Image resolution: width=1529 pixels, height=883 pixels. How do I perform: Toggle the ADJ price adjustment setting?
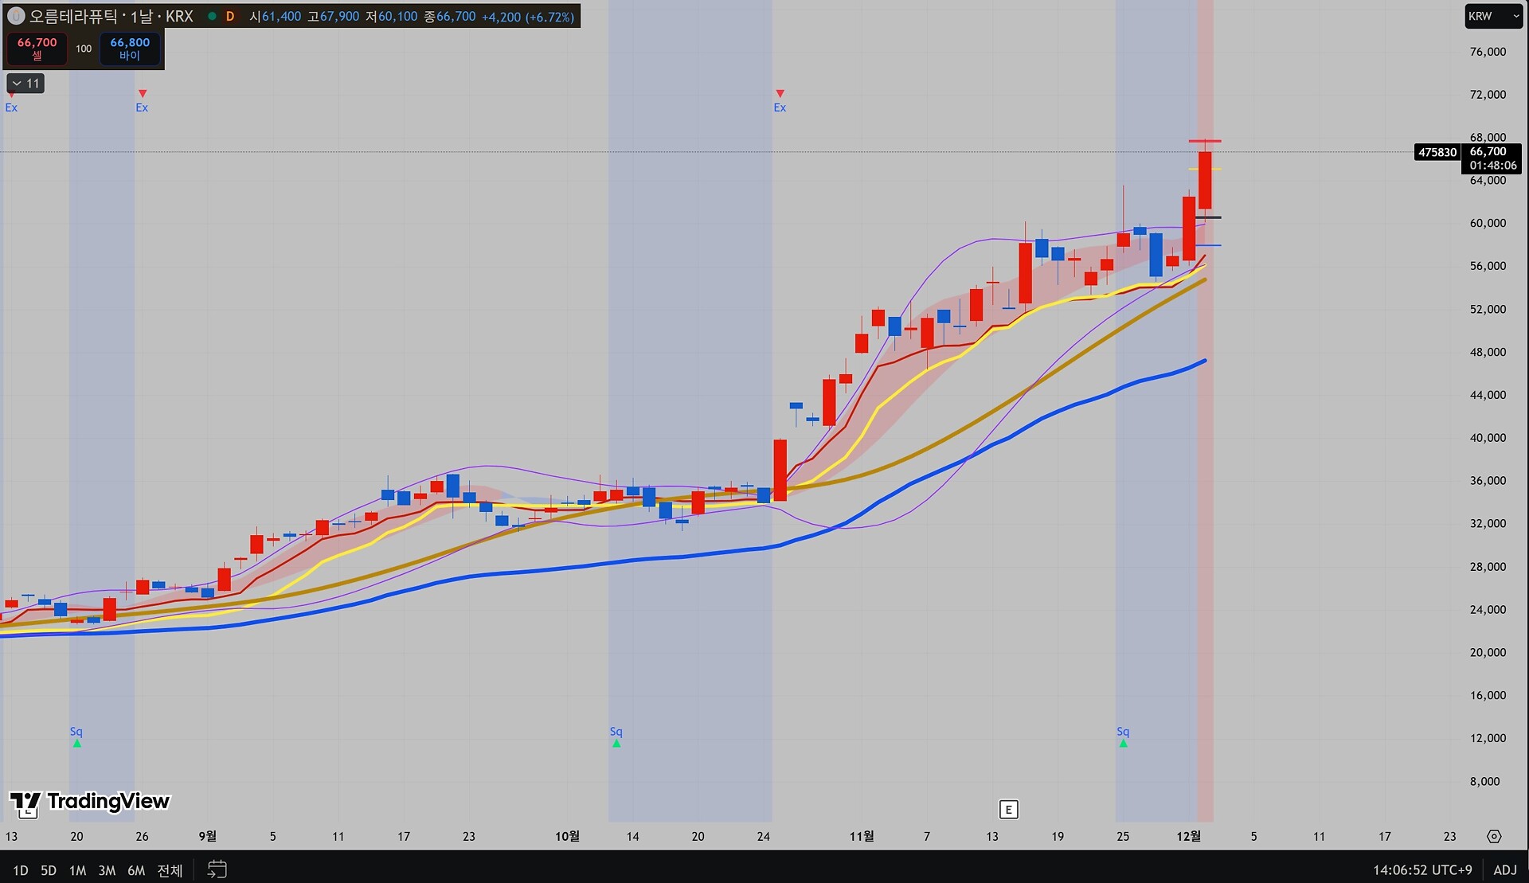click(1504, 869)
